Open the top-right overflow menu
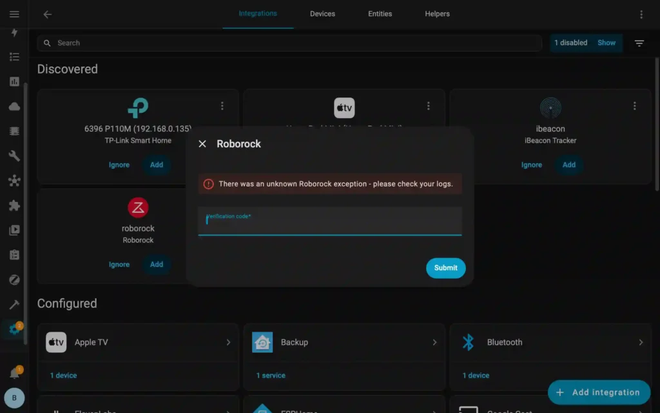 642,14
